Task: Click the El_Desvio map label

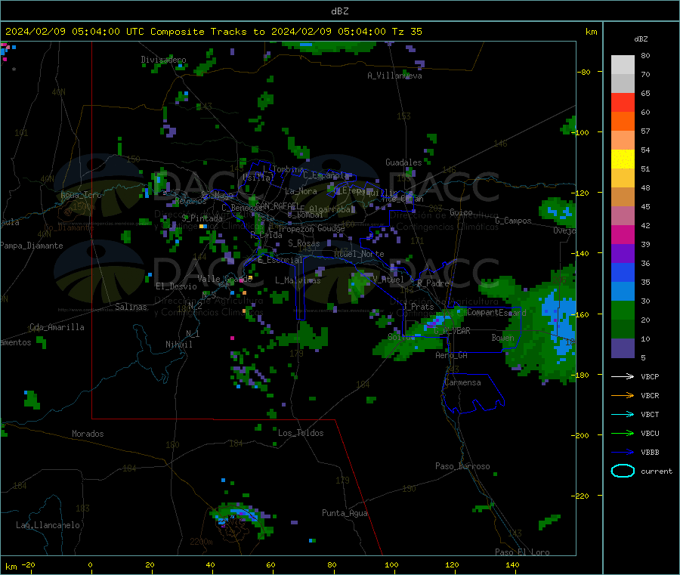Action: (177, 286)
